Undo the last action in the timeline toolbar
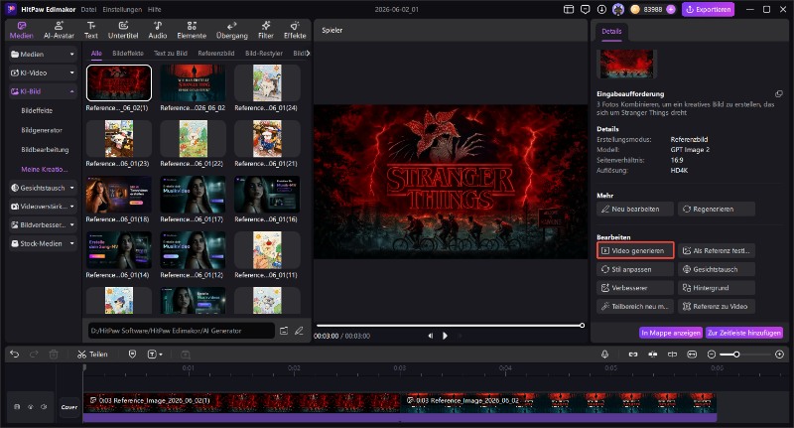 pyautogui.click(x=14, y=355)
